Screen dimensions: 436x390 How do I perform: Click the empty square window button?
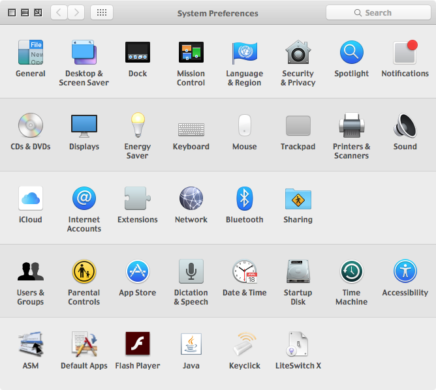coord(12,12)
